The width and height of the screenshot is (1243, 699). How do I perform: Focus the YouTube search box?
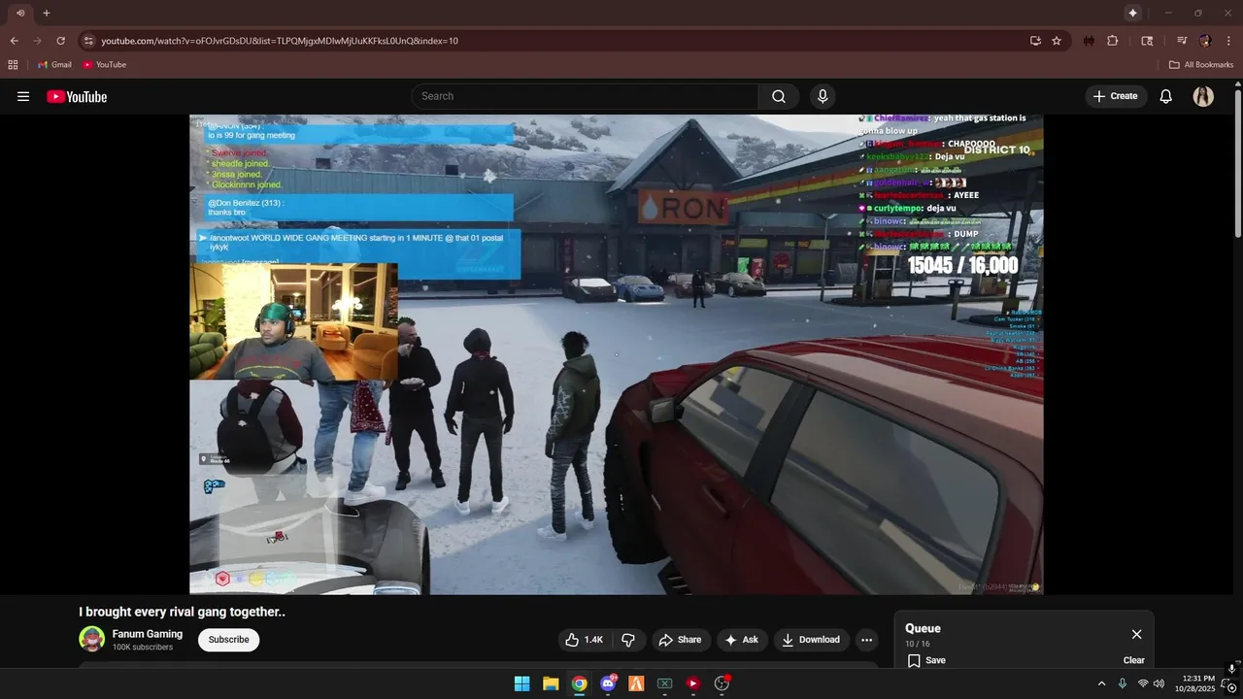tap(585, 96)
